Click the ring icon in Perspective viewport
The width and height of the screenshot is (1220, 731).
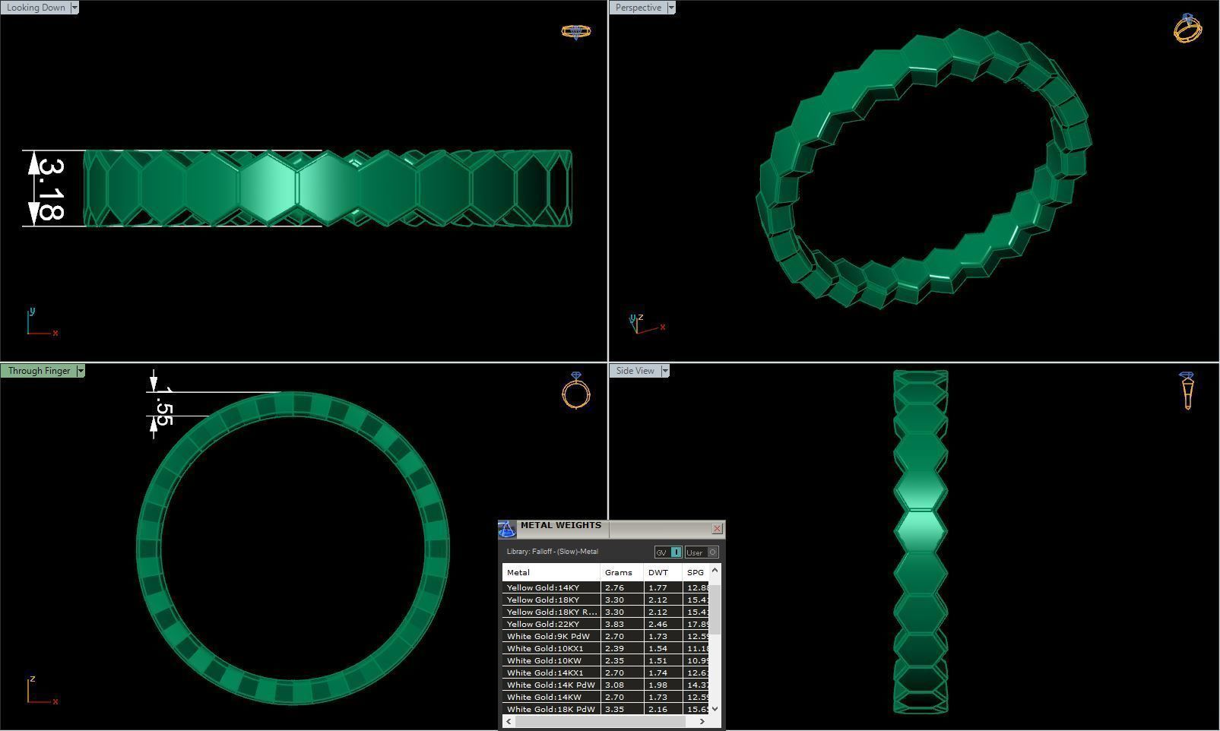click(1187, 28)
